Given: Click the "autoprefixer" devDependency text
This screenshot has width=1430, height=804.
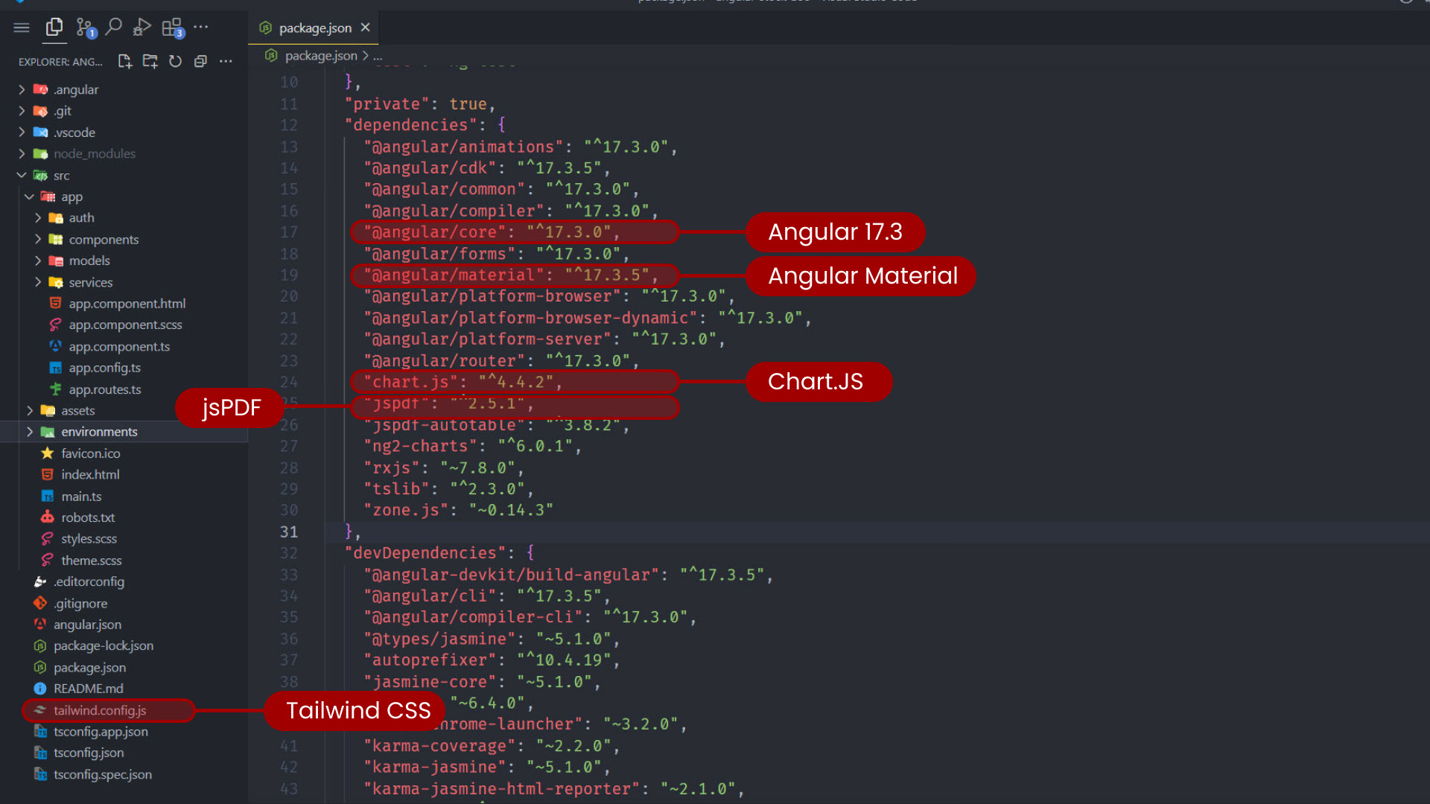Looking at the screenshot, I should point(430,660).
